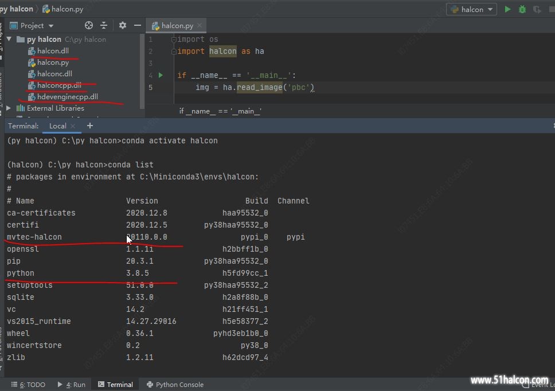Click the Run tool window play icon
This screenshot has height=391, width=555.
[60, 384]
